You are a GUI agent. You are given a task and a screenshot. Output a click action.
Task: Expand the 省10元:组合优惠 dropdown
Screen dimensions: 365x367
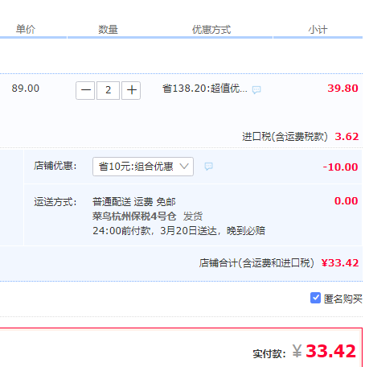pos(143,167)
